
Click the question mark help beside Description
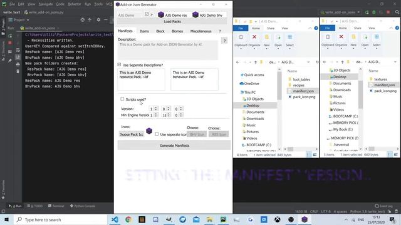(224, 40)
